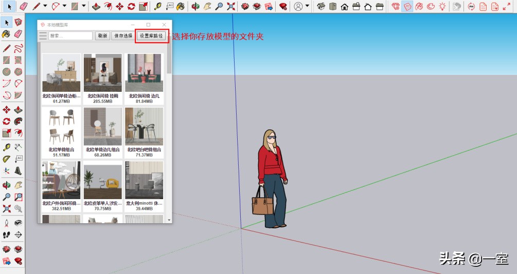This screenshot has height=274, width=517.
Task: Click the 搜索 search field
Action: [70, 36]
